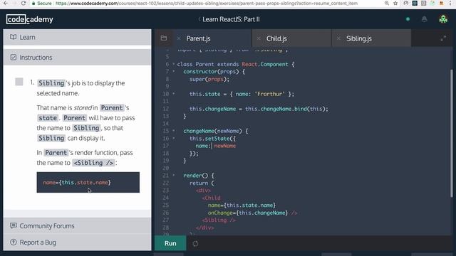Click the gray square extension icon
This screenshot has height=256, width=456.
424,3
